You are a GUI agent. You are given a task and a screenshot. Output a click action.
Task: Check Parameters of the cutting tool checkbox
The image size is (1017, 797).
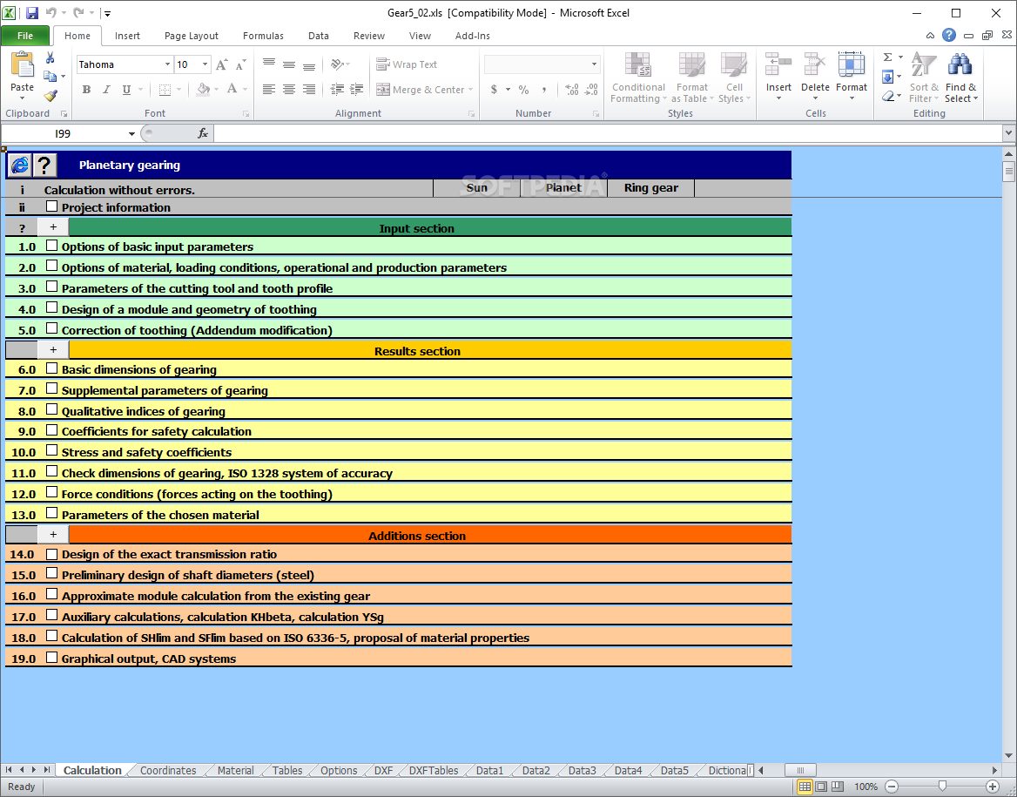(x=52, y=287)
